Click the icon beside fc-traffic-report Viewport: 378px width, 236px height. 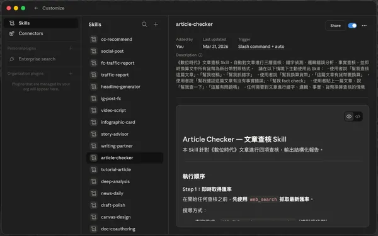(93, 63)
